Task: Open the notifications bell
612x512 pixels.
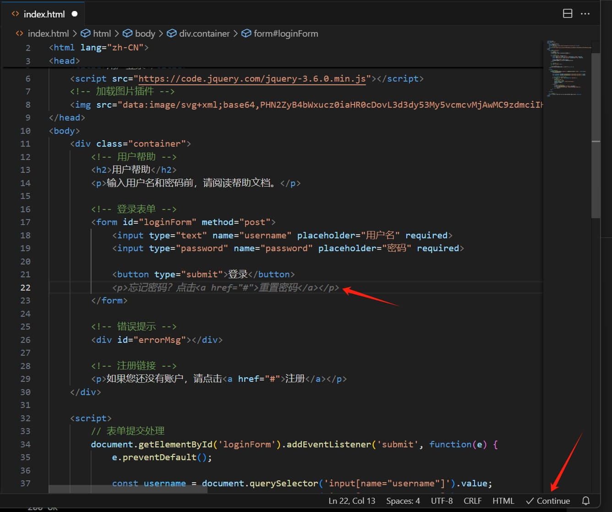Action: pos(585,501)
